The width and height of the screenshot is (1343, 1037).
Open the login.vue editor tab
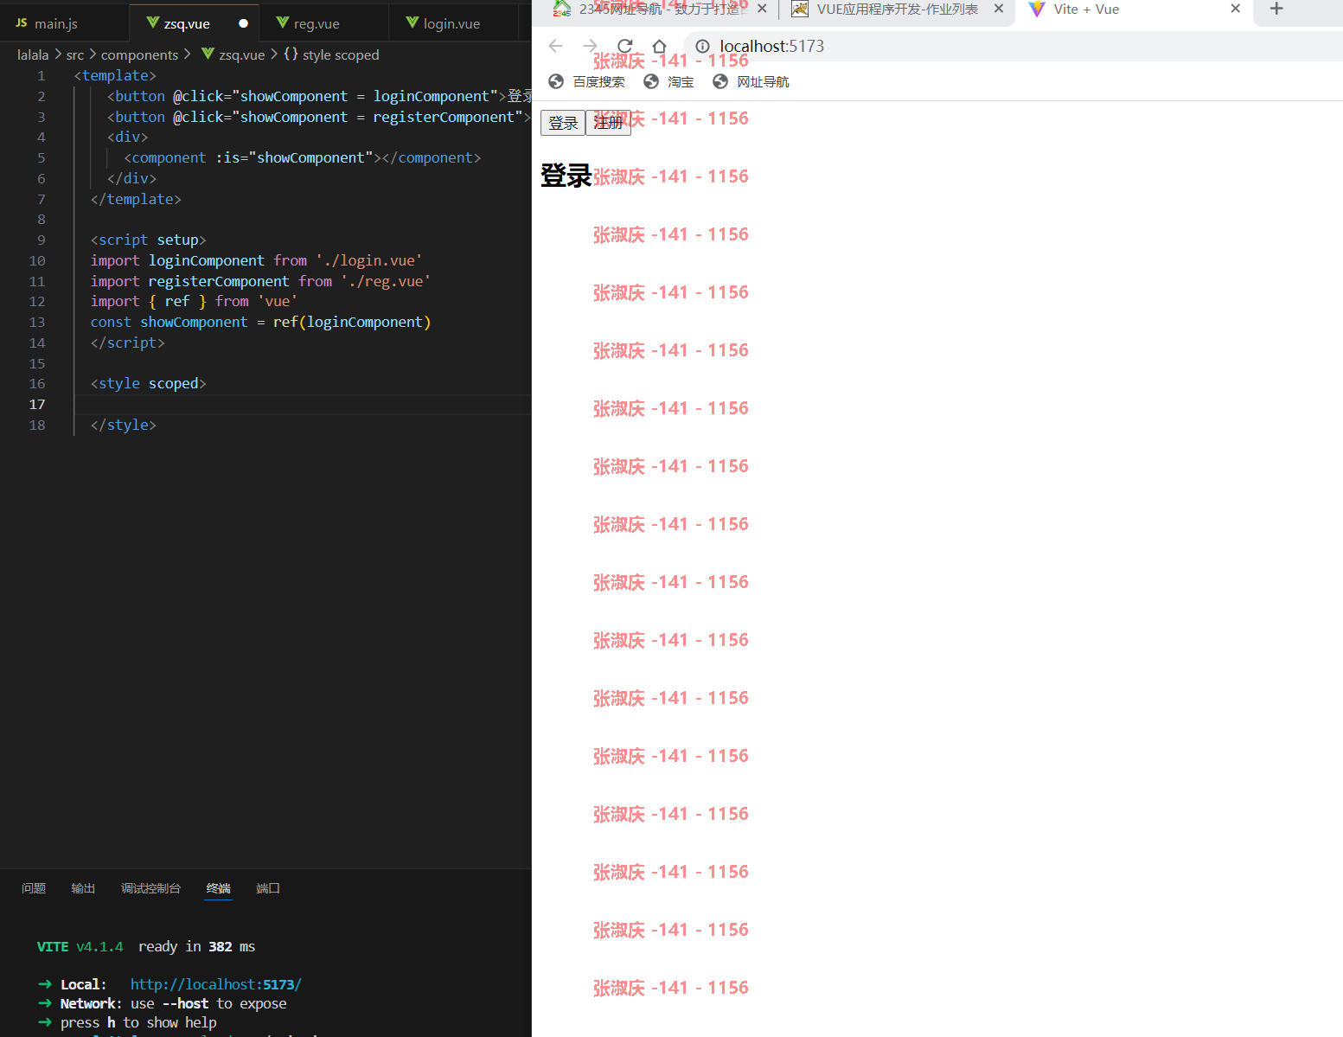coord(451,23)
